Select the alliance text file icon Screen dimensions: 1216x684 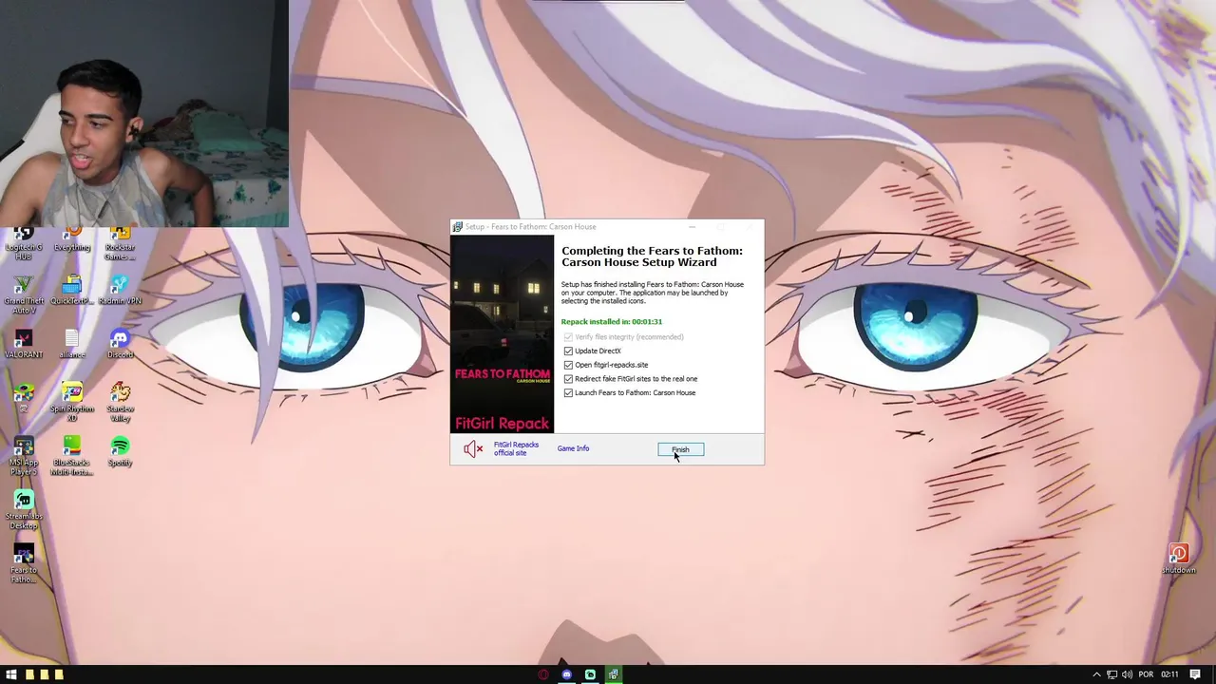72,345
